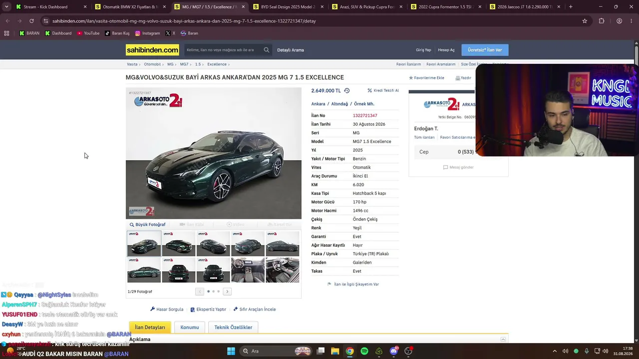Click Hasar Sorgula link

pyautogui.click(x=167, y=310)
